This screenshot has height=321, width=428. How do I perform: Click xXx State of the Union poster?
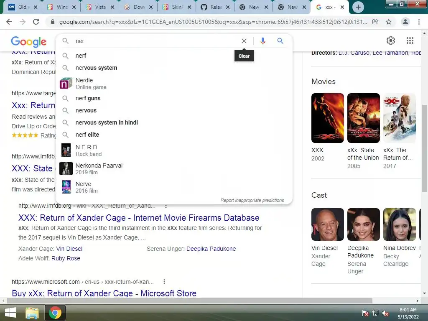click(x=363, y=118)
